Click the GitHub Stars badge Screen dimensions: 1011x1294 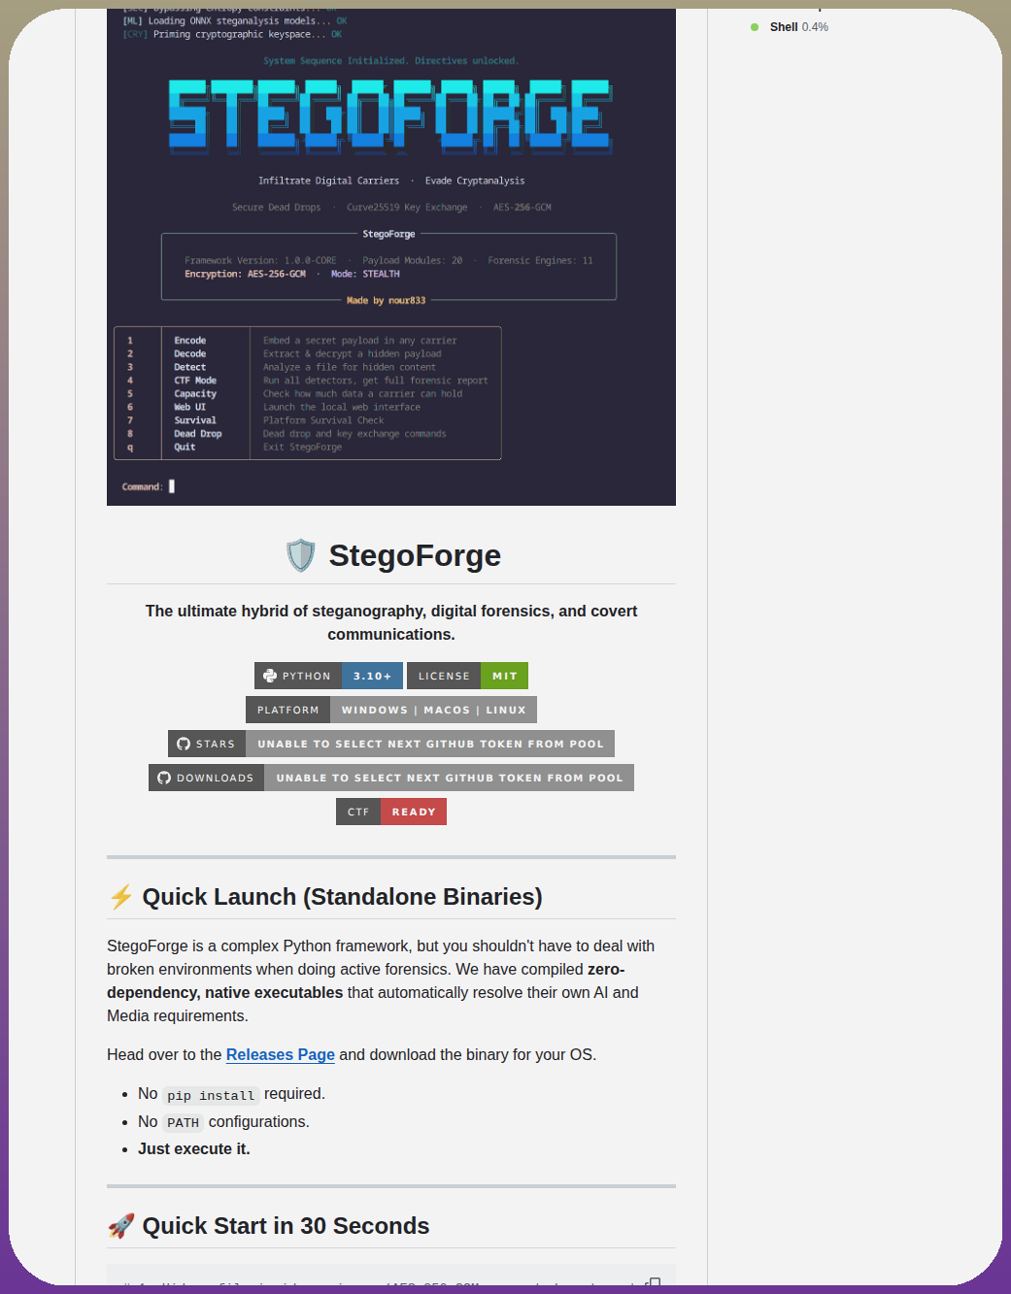(391, 744)
